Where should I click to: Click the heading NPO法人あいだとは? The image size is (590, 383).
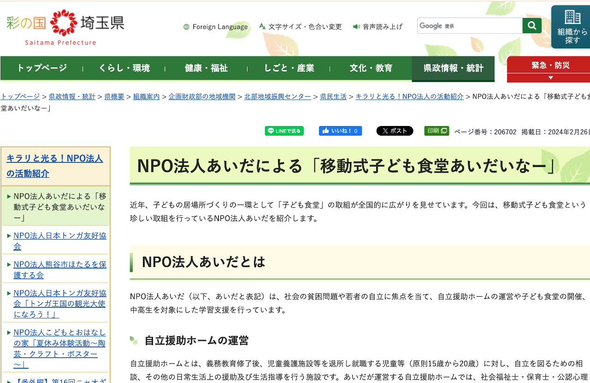(203, 262)
